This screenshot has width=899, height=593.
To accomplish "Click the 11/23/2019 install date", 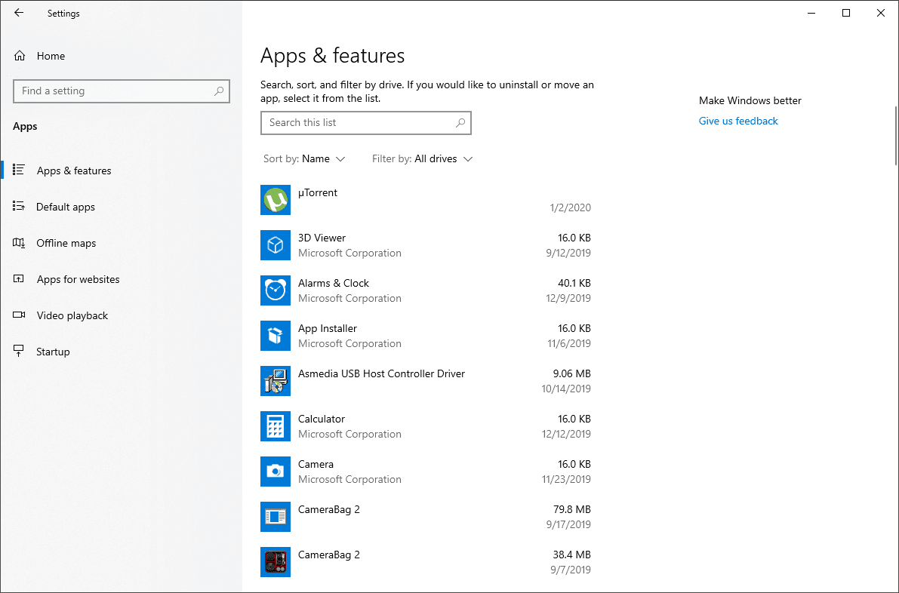I will pos(566,479).
